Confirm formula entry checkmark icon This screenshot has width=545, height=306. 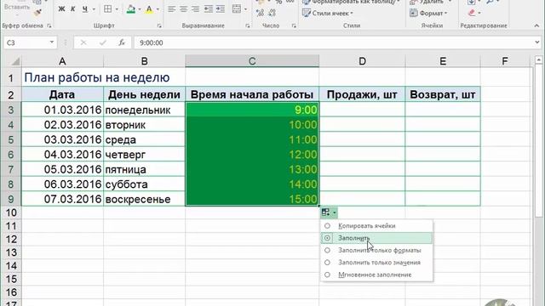point(102,42)
